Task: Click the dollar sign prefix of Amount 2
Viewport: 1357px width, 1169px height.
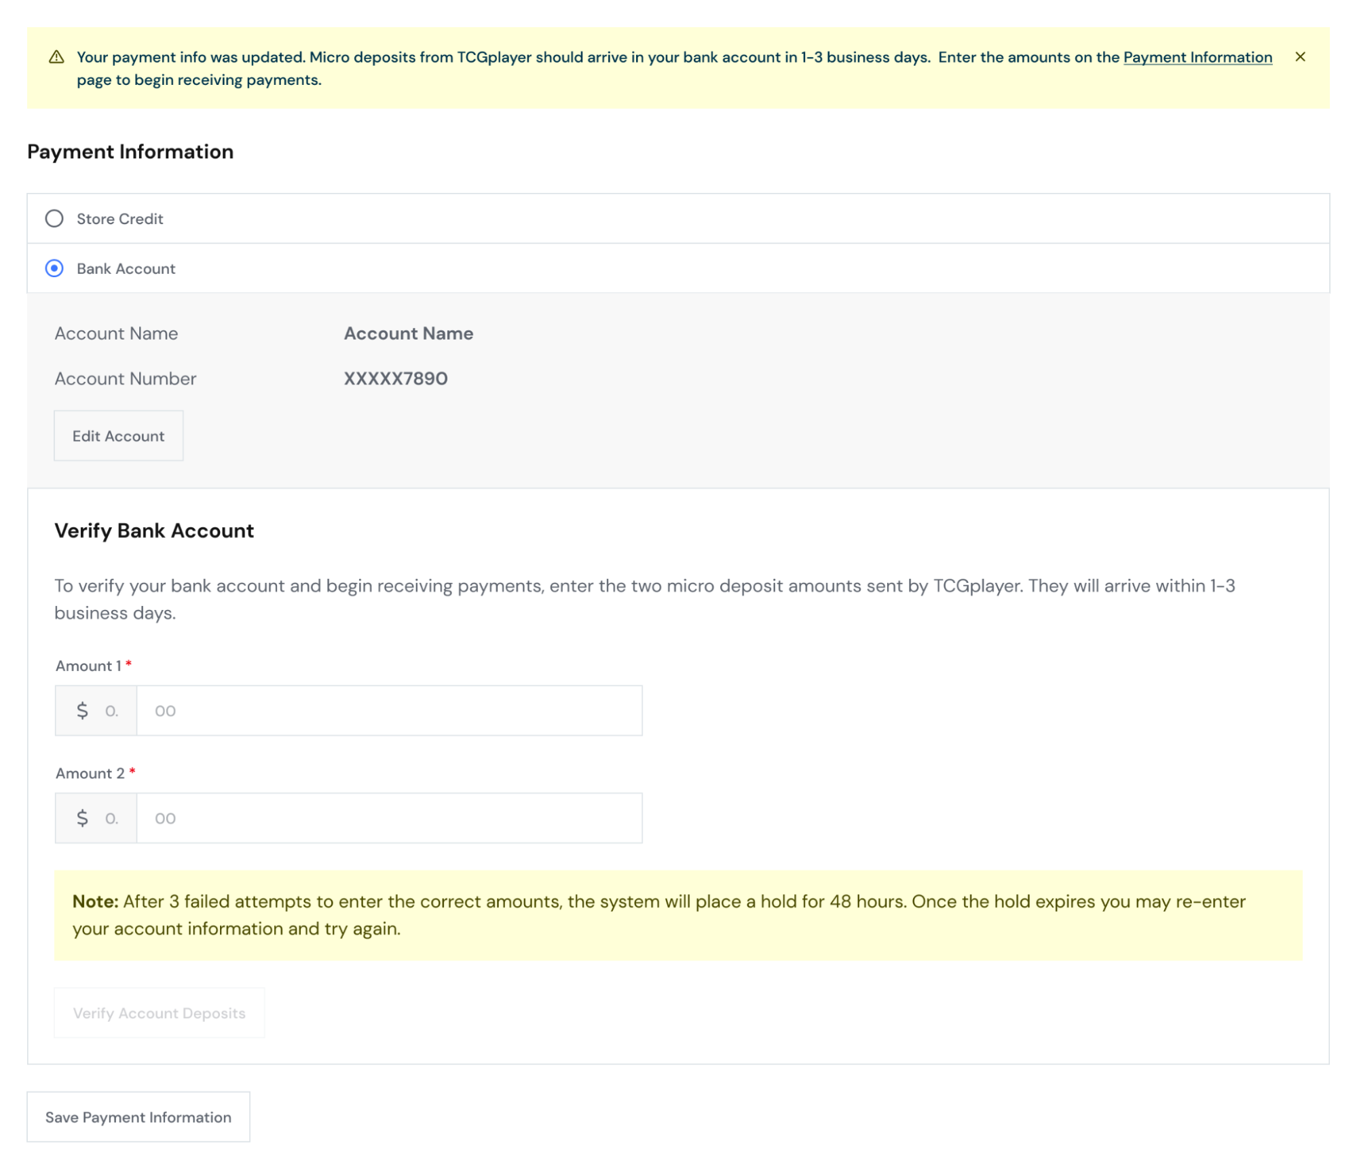Action: click(82, 818)
